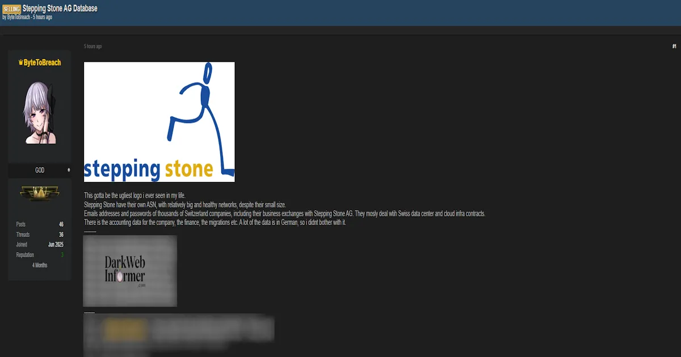
Task: Toggle the 4 Months membership badge
Action: point(39,265)
